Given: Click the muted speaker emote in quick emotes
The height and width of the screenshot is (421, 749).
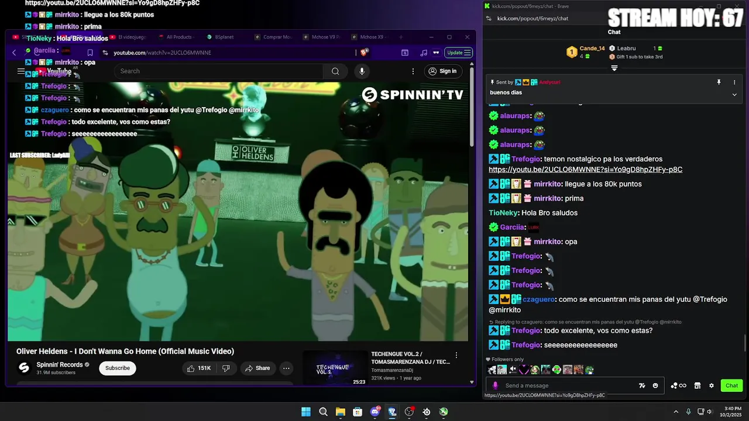Looking at the screenshot, I should click(x=513, y=370).
